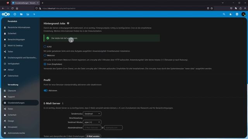This screenshot has height=139, width=248.
Task: Open the contacts menu icon
Action: (x=237, y=14)
